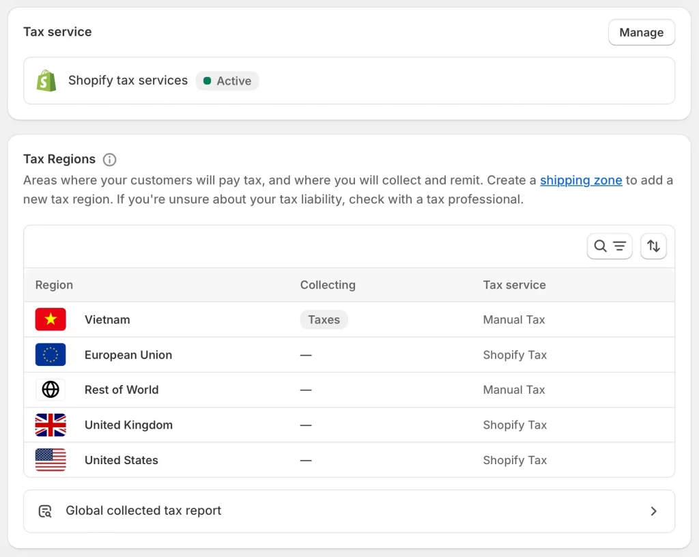Click the United Kingdom flag icon

click(x=51, y=425)
